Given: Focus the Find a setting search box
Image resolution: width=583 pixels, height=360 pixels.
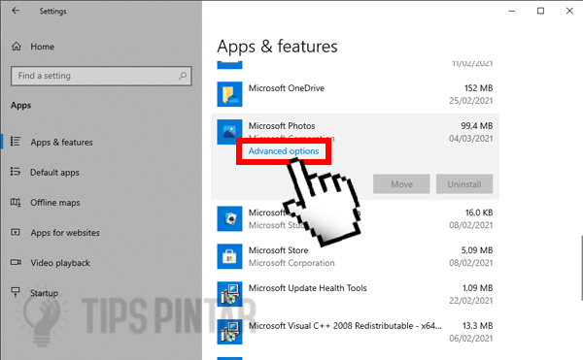Looking at the screenshot, I should [x=101, y=76].
